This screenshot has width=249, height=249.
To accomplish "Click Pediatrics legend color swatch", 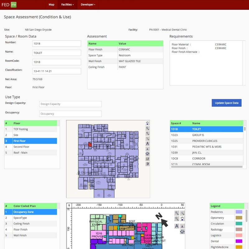I will click(x=239, y=212).
